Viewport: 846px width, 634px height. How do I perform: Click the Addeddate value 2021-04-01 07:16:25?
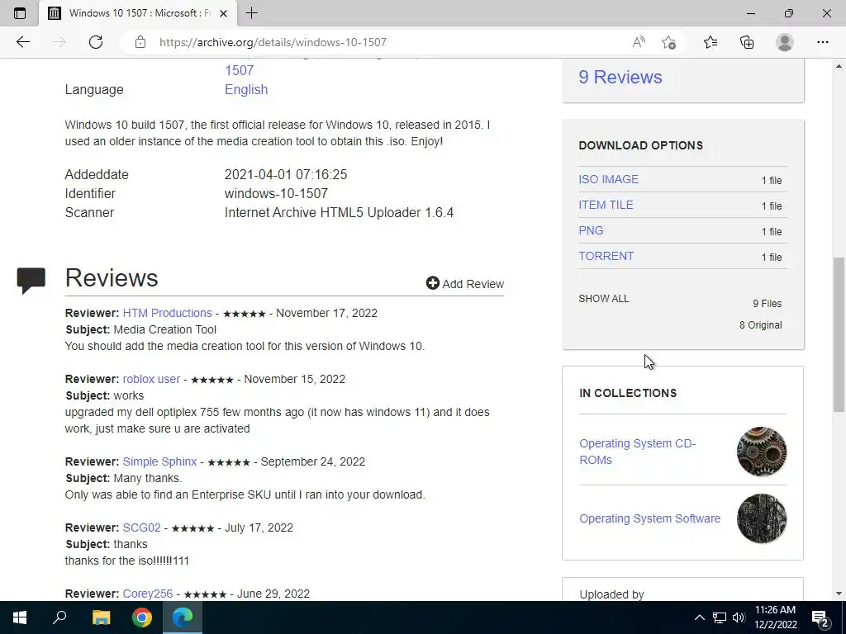(285, 175)
